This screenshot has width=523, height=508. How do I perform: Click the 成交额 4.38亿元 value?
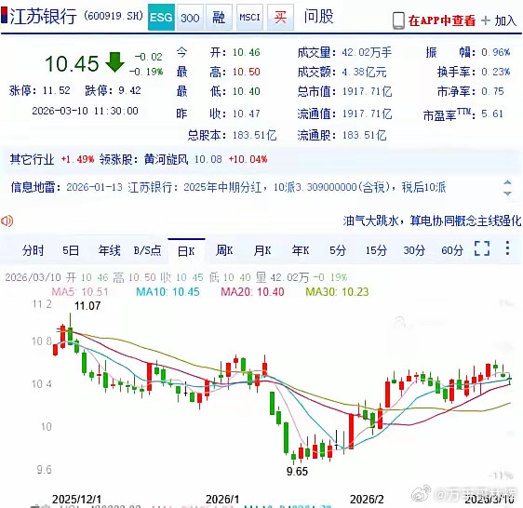pyautogui.click(x=364, y=72)
